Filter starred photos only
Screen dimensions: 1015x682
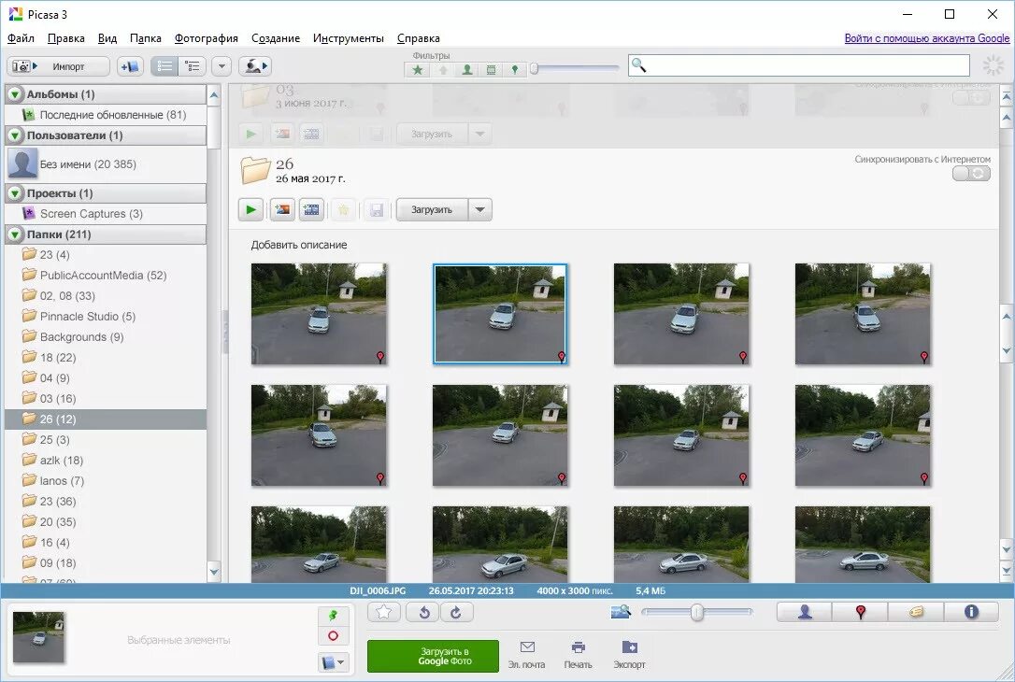[418, 70]
